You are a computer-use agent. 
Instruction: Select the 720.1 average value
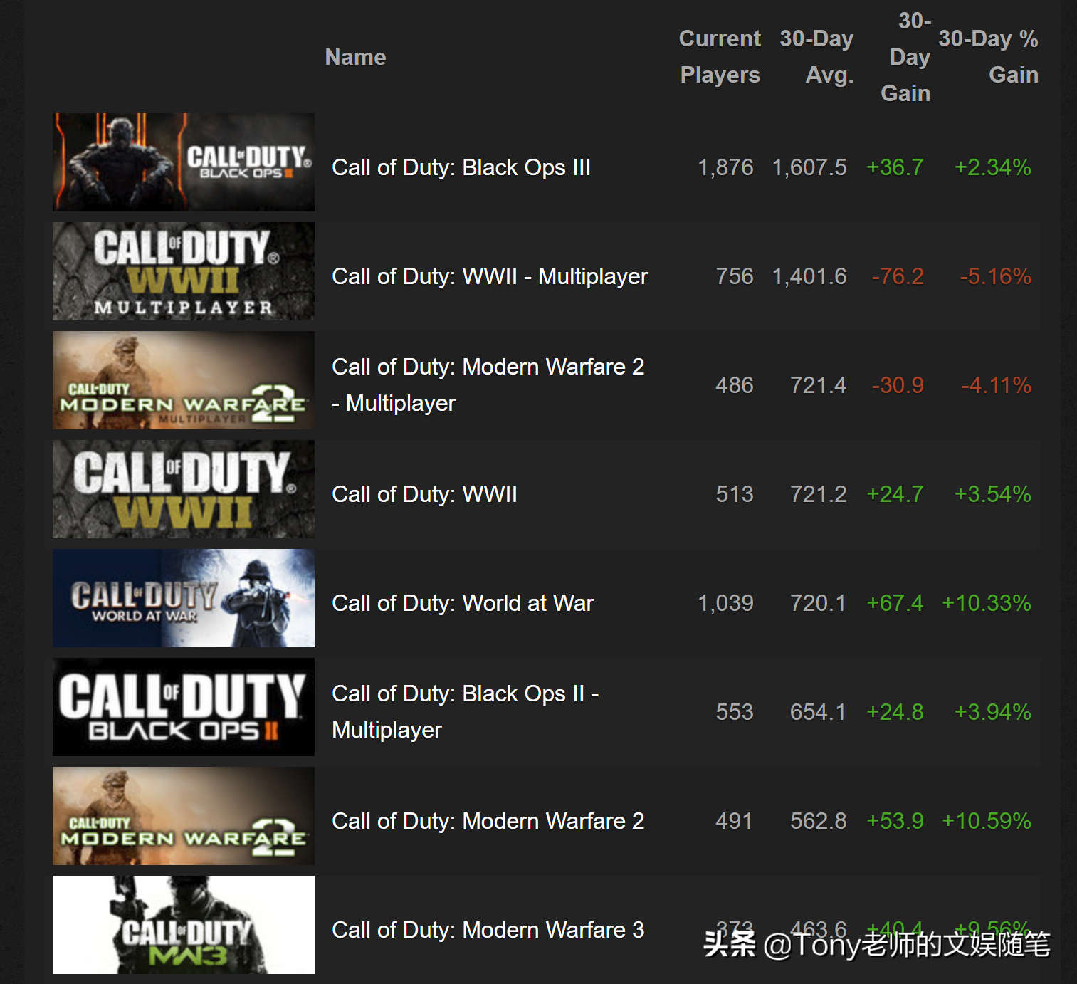[819, 603]
